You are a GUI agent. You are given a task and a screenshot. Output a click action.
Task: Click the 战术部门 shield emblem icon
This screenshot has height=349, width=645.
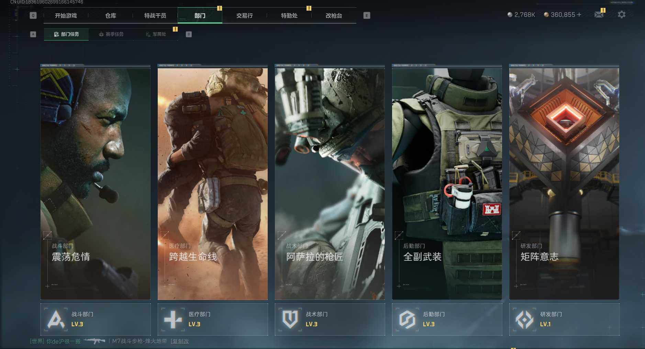click(290, 319)
